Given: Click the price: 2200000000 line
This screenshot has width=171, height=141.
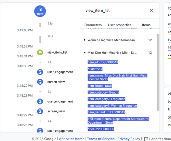Looking at the screenshot, I should [101, 129].
